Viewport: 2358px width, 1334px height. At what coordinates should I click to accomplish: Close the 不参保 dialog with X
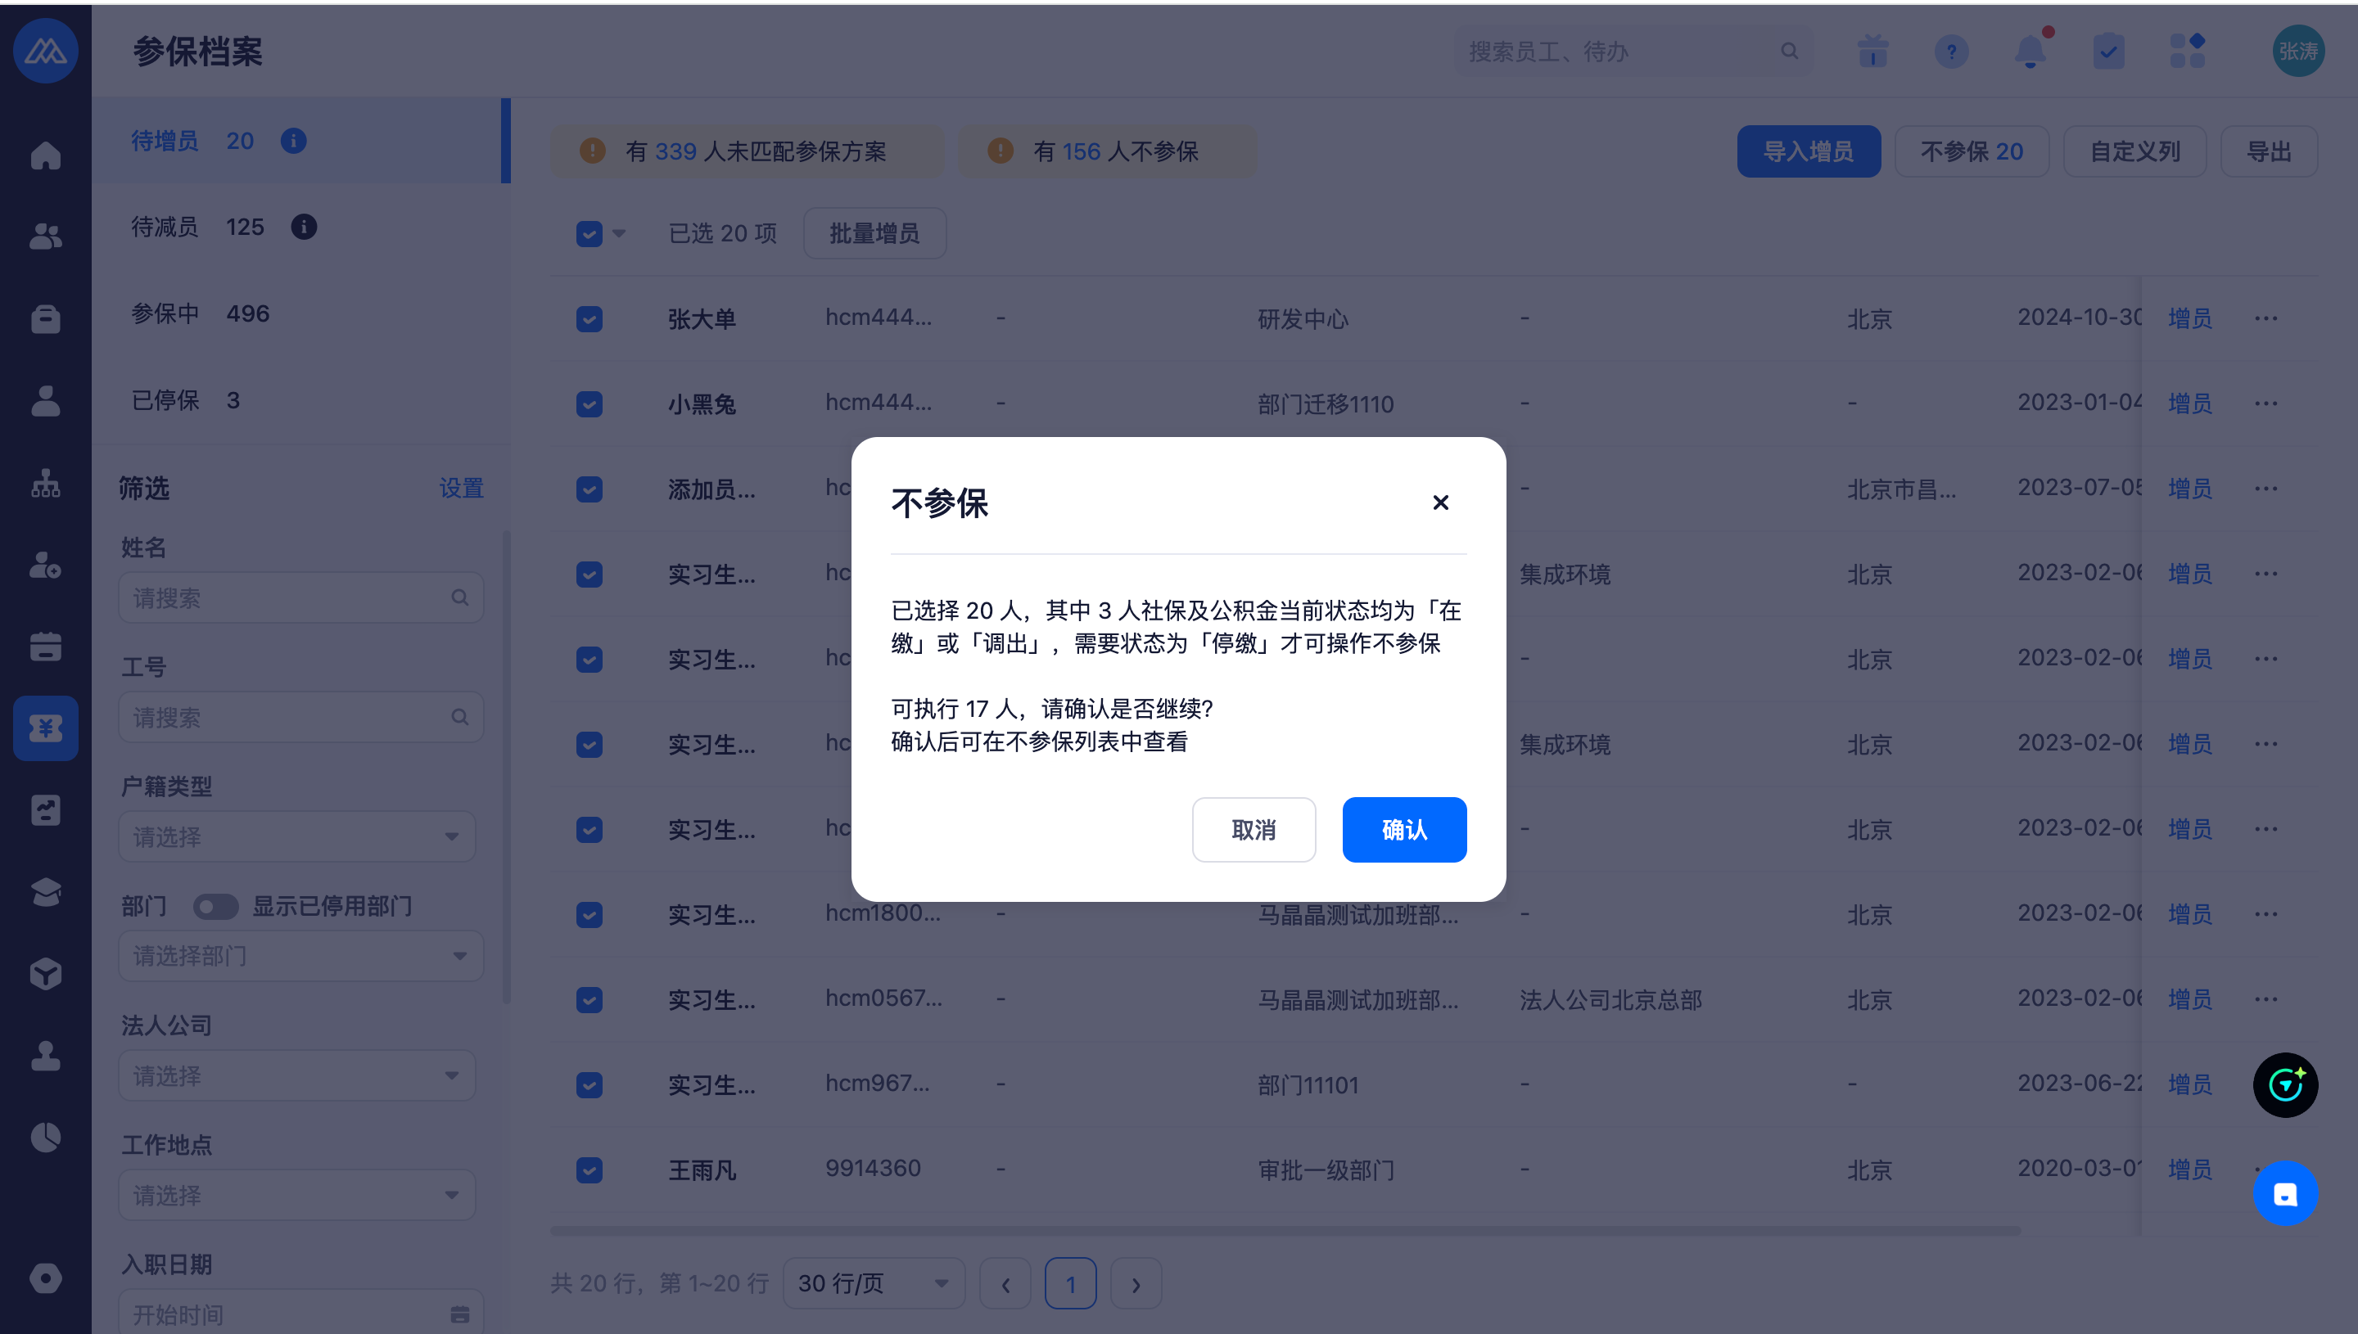click(x=1439, y=502)
